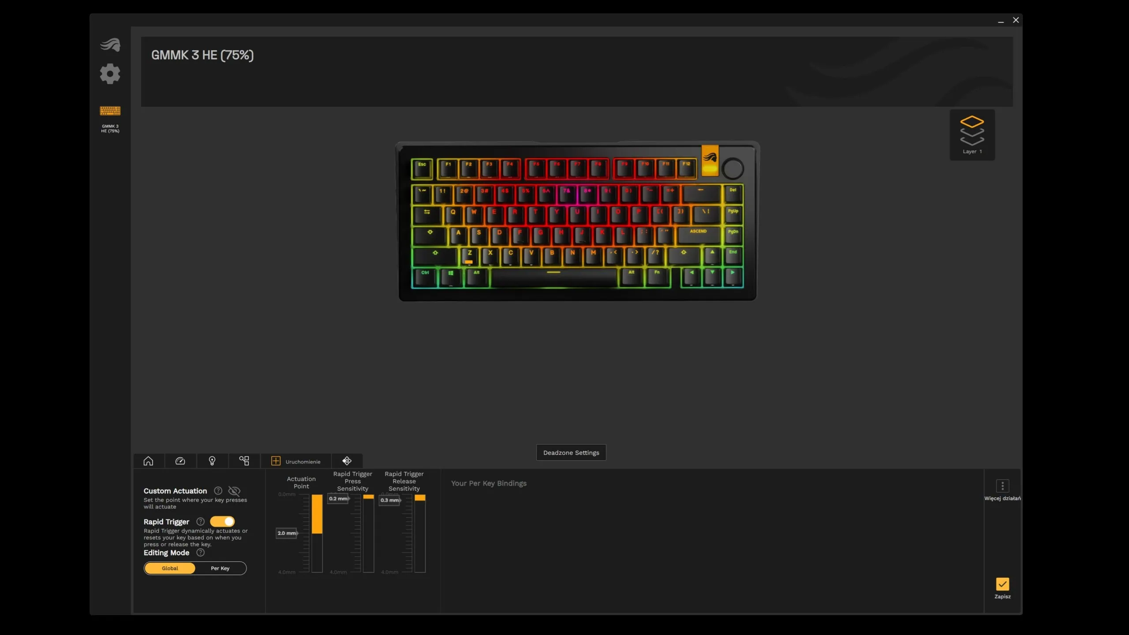Switch to the lighting bulb tab
The image size is (1129, 635).
click(x=212, y=461)
